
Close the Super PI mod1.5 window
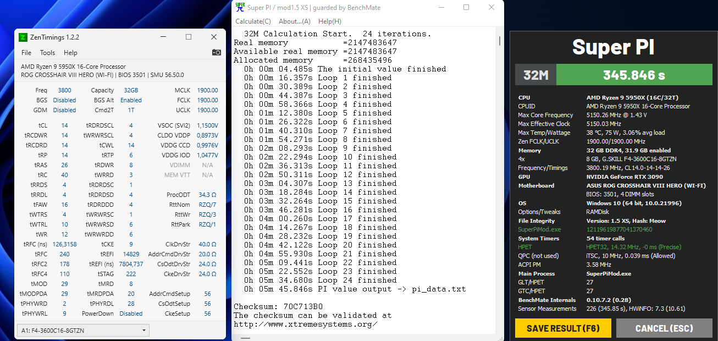coord(491,7)
